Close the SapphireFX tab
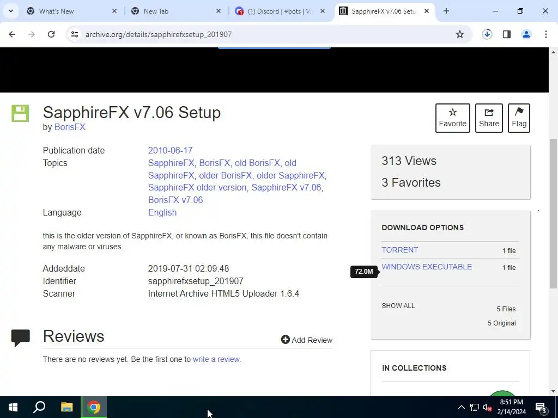The width and height of the screenshot is (558, 418). [427, 11]
